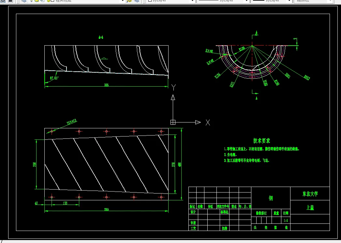The width and height of the screenshot is (341, 243).
Task: Select technical note line 3 text
Action: click(x=246, y=160)
